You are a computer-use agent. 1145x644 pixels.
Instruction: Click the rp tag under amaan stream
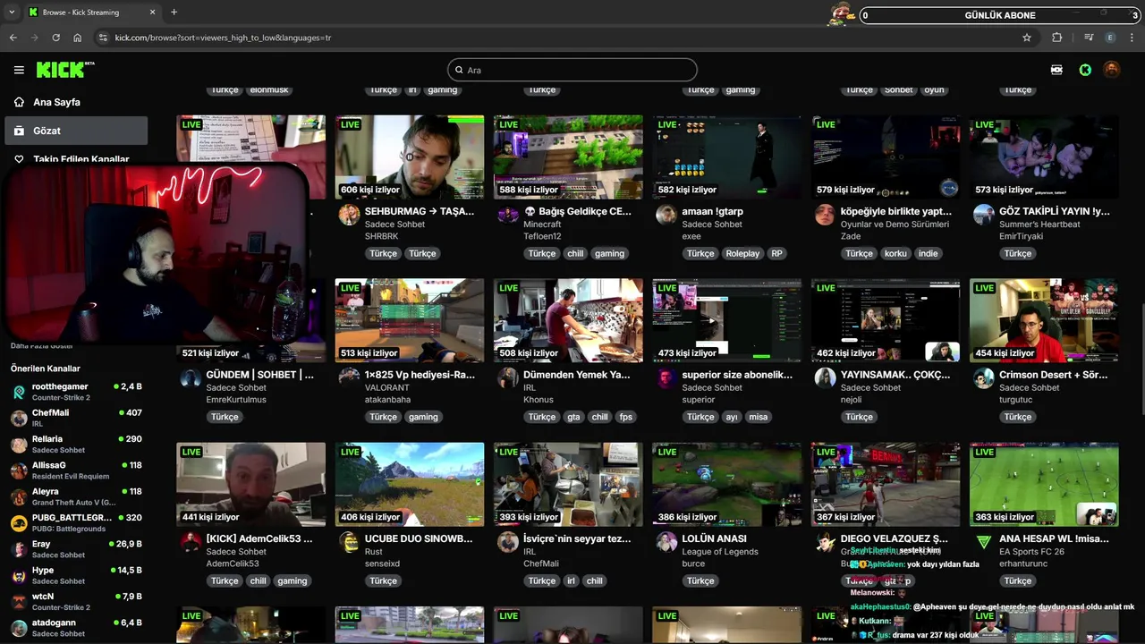point(776,253)
